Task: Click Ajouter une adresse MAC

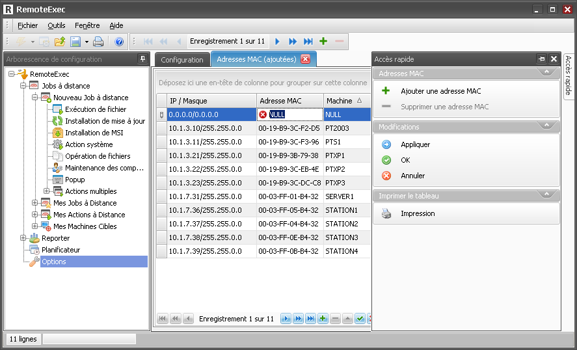Action: tap(441, 91)
